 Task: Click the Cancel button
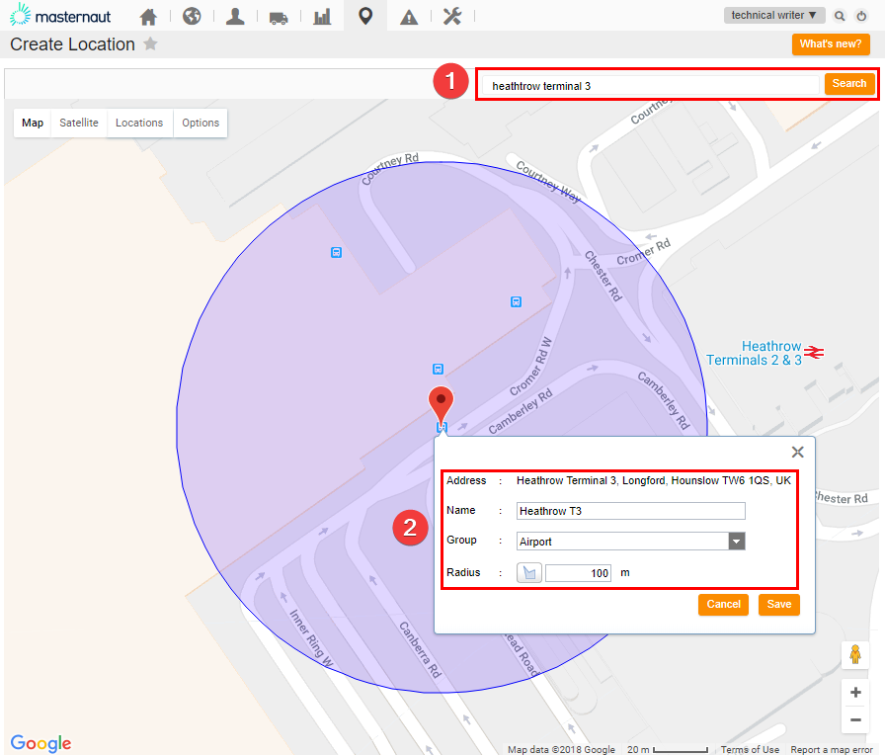(x=723, y=604)
